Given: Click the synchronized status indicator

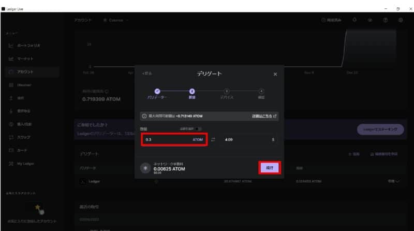Looking at the screenshot, I should click(332, 20).
